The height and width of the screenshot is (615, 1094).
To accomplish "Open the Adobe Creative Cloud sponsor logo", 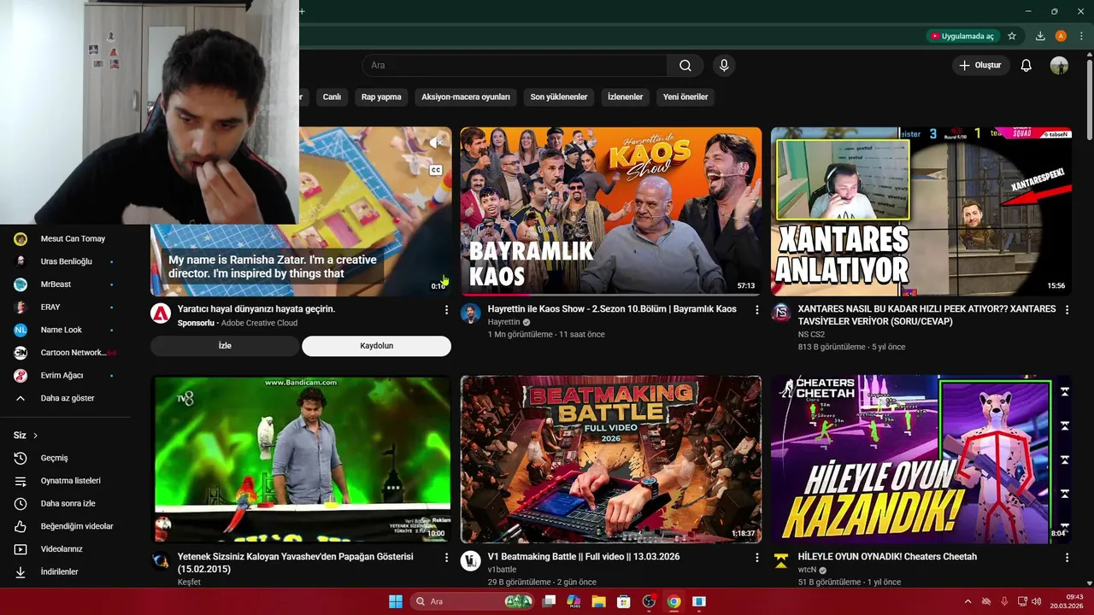I will (x=161, y=313).
